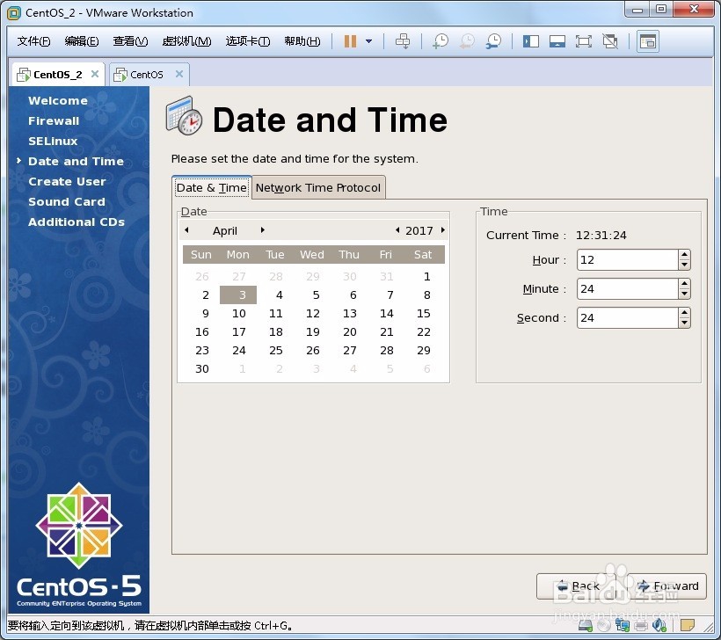Switch to the CentOS_2 VM tab
This screenshot has width=721, height=640.
57,75
